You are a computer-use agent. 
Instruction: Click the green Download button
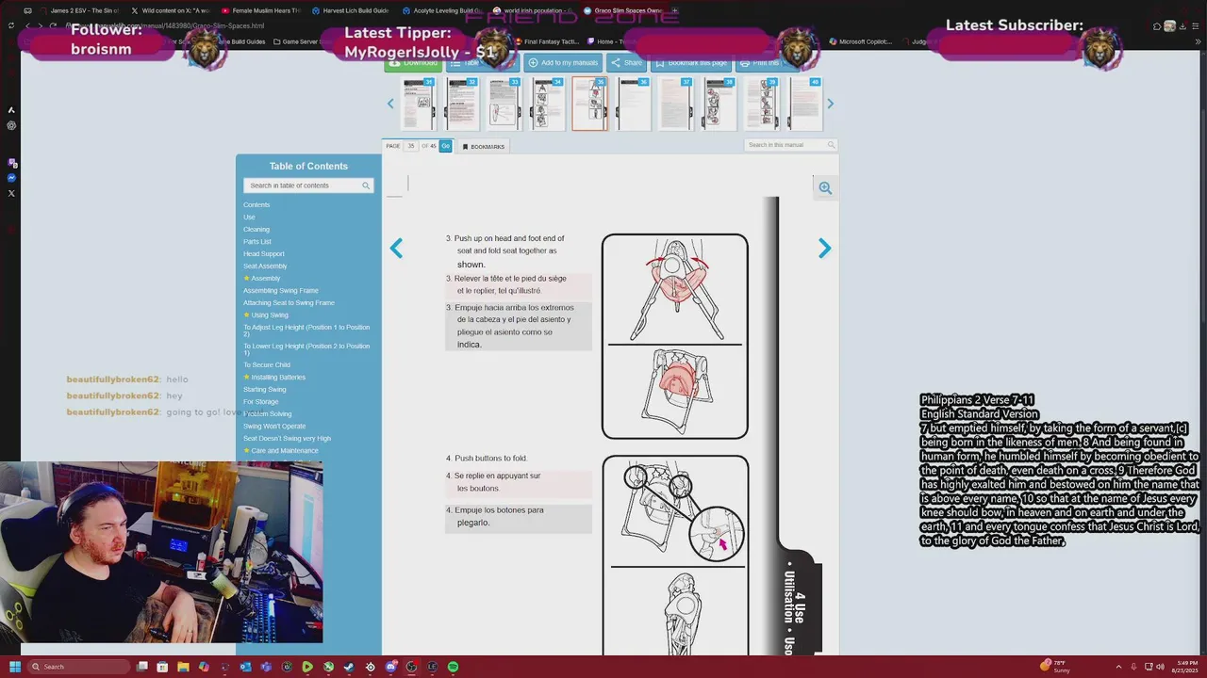pyautogui.click(x=414, y=63)
